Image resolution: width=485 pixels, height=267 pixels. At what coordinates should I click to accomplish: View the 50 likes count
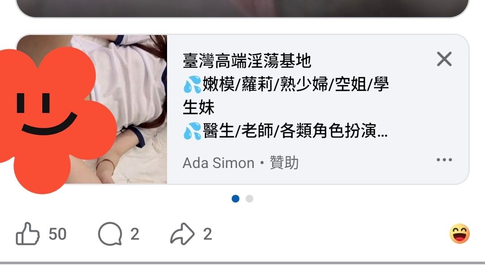(x=57, y=234)
